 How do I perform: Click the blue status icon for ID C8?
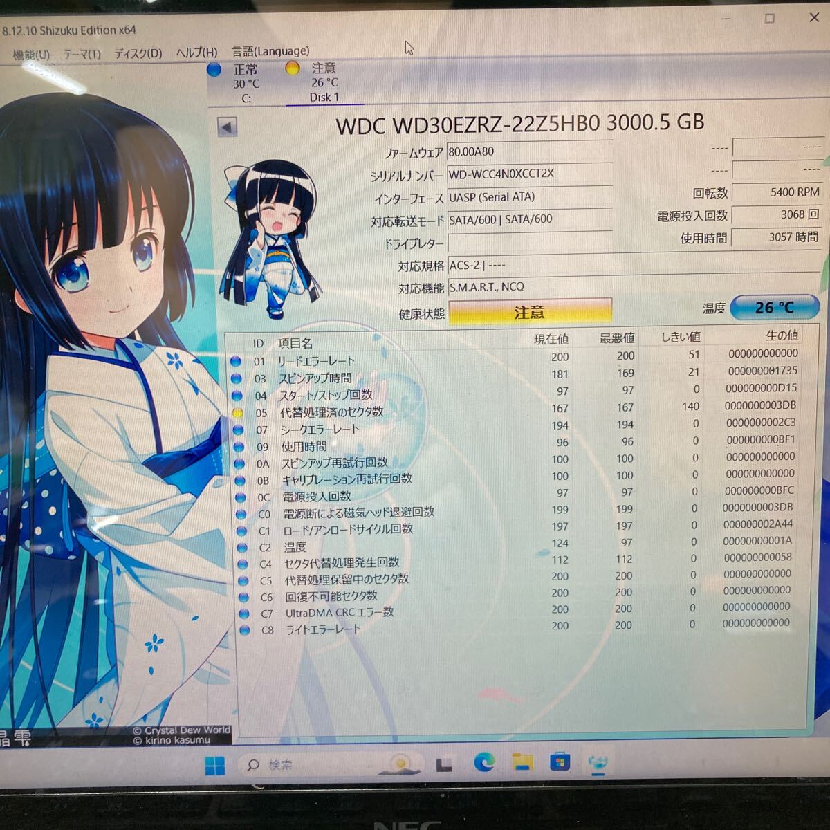[x=244, y=630]
